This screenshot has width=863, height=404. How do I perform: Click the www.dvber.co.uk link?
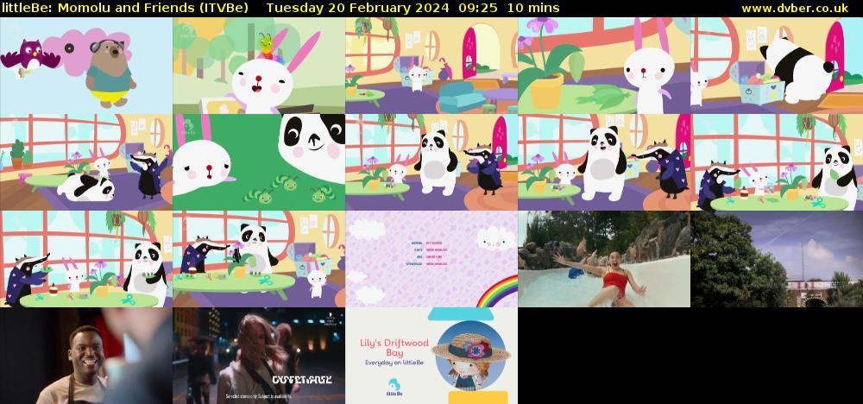(794, 8)
